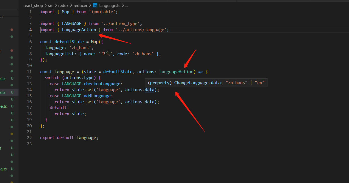
Task: Click LanguageAction in the line 4 import
Action: coord(79,30)
